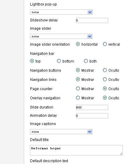The image size is (139, 164).
Task: Choose Mostrar for Page counter
Action: [78, 89]
